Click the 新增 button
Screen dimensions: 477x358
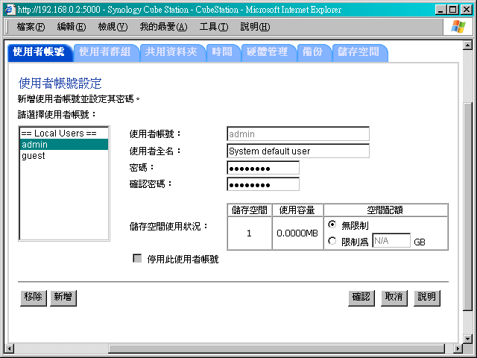tap(63, 298)
